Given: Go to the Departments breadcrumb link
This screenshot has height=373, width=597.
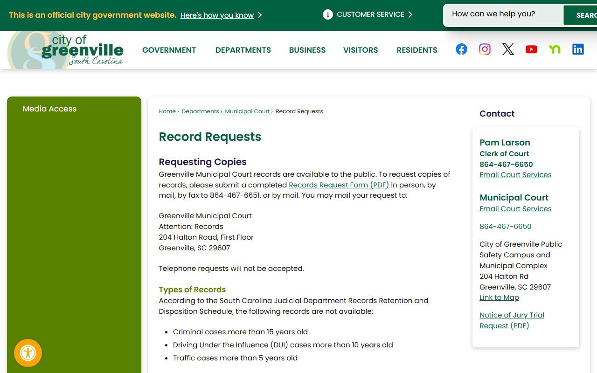Looking at the screenshot, I should [200, 111].
